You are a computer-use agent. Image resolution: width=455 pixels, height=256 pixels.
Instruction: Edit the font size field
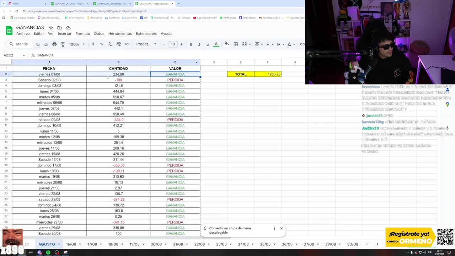pyautogui.click(x=173, y=44)
